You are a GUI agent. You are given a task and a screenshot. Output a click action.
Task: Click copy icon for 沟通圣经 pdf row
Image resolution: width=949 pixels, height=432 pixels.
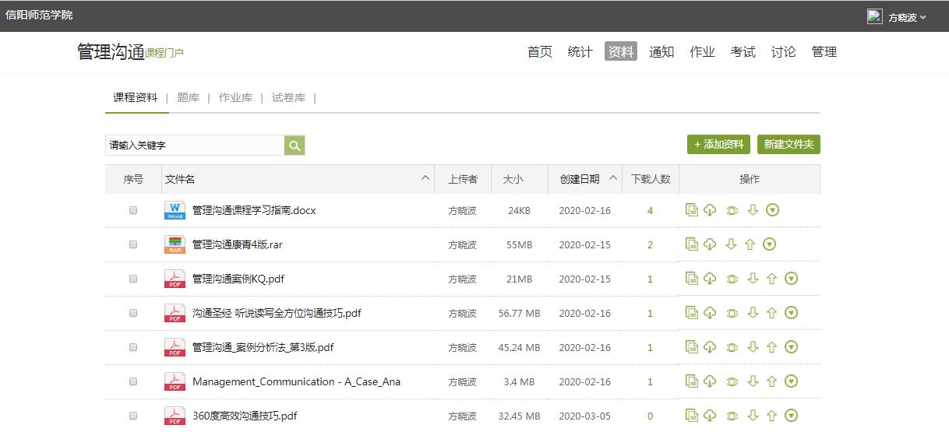point(691,313)
